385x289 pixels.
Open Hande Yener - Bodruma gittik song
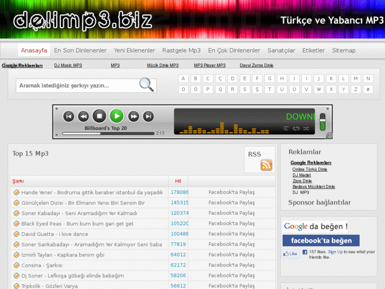tap(92, 192)
